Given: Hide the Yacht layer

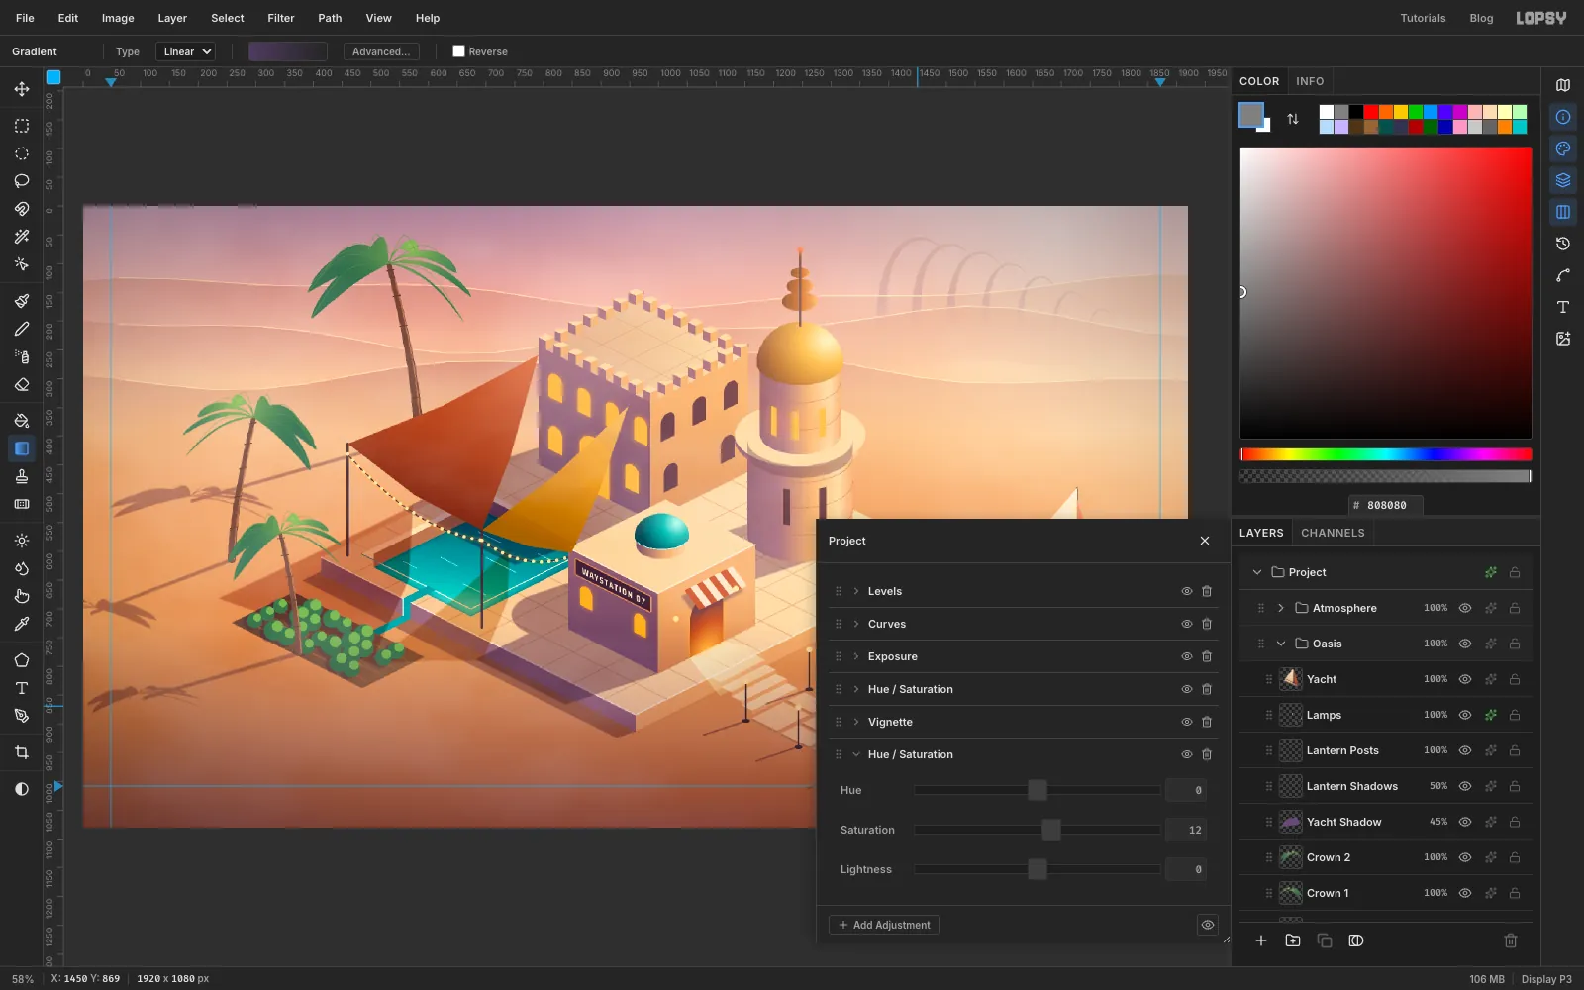Looking at the screenshot, I should (x=1465, y=679).
